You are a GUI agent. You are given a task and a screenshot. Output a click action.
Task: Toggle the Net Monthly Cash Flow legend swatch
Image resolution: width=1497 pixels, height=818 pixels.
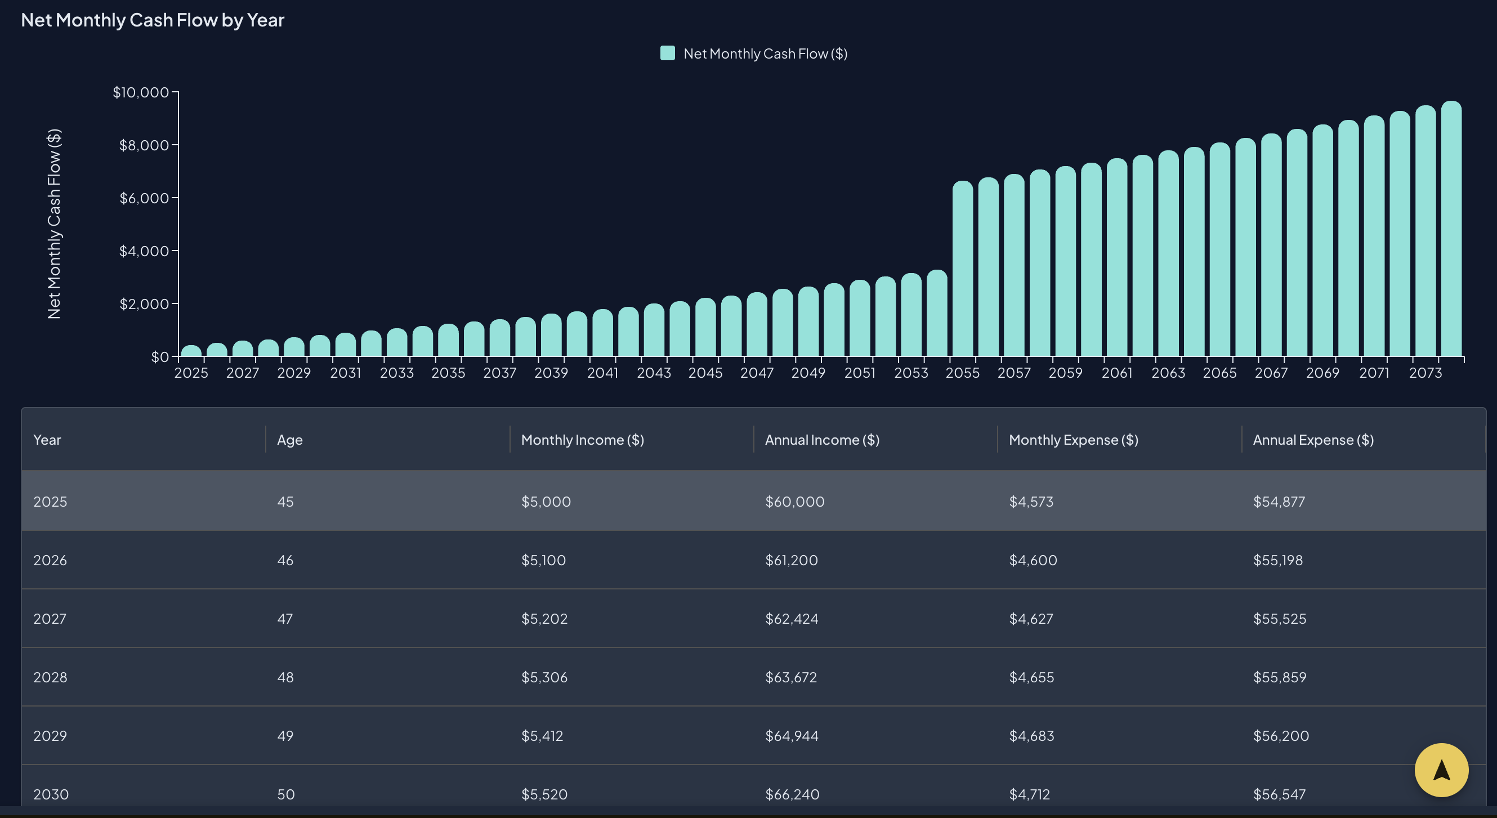[667, 53]
